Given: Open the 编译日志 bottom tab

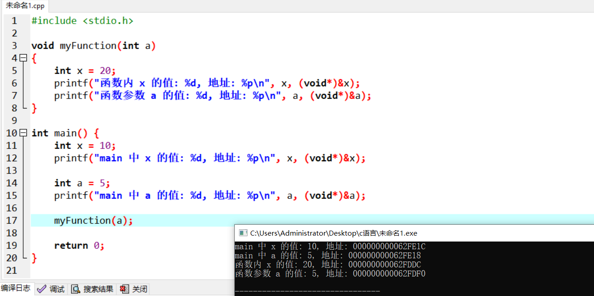Looking at the screenshot, I should 16,288.
